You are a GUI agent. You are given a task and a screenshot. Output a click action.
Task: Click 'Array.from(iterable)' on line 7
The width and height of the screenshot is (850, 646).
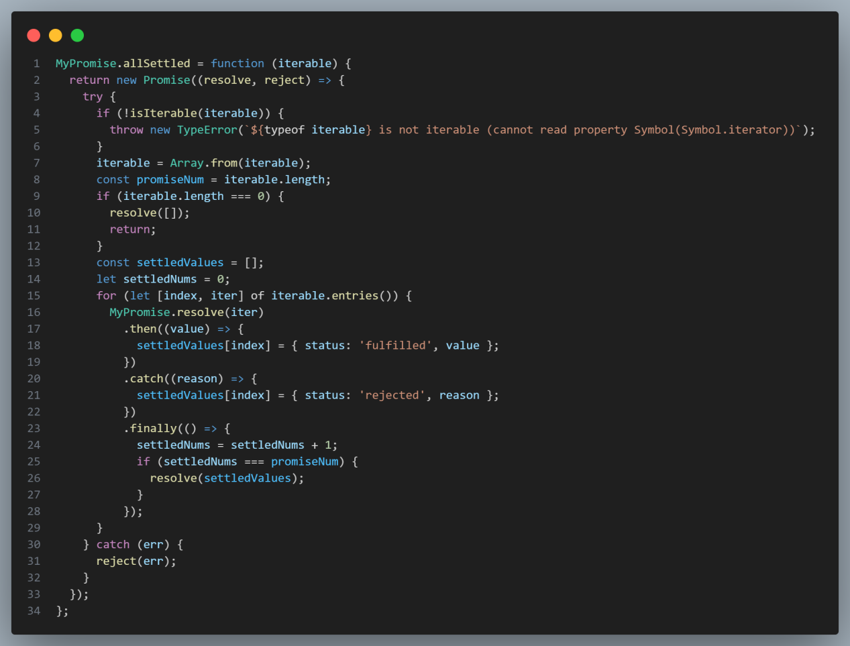pos(237,163)
